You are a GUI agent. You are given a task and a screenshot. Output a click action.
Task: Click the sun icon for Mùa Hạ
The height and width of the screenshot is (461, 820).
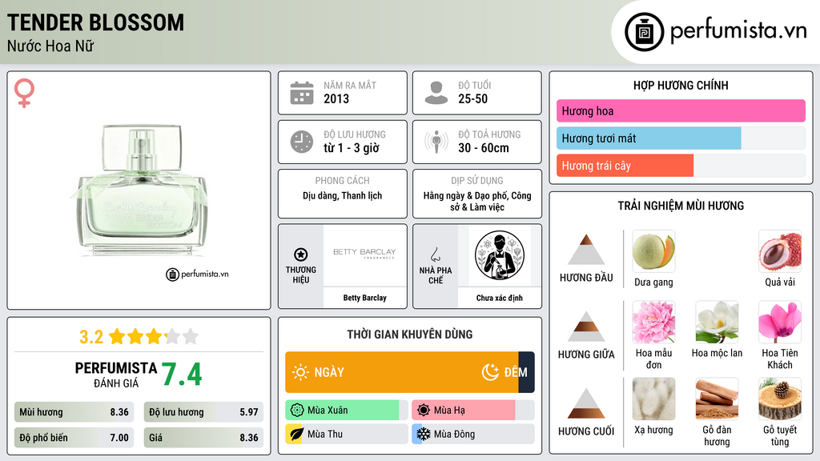click(424, 411)
